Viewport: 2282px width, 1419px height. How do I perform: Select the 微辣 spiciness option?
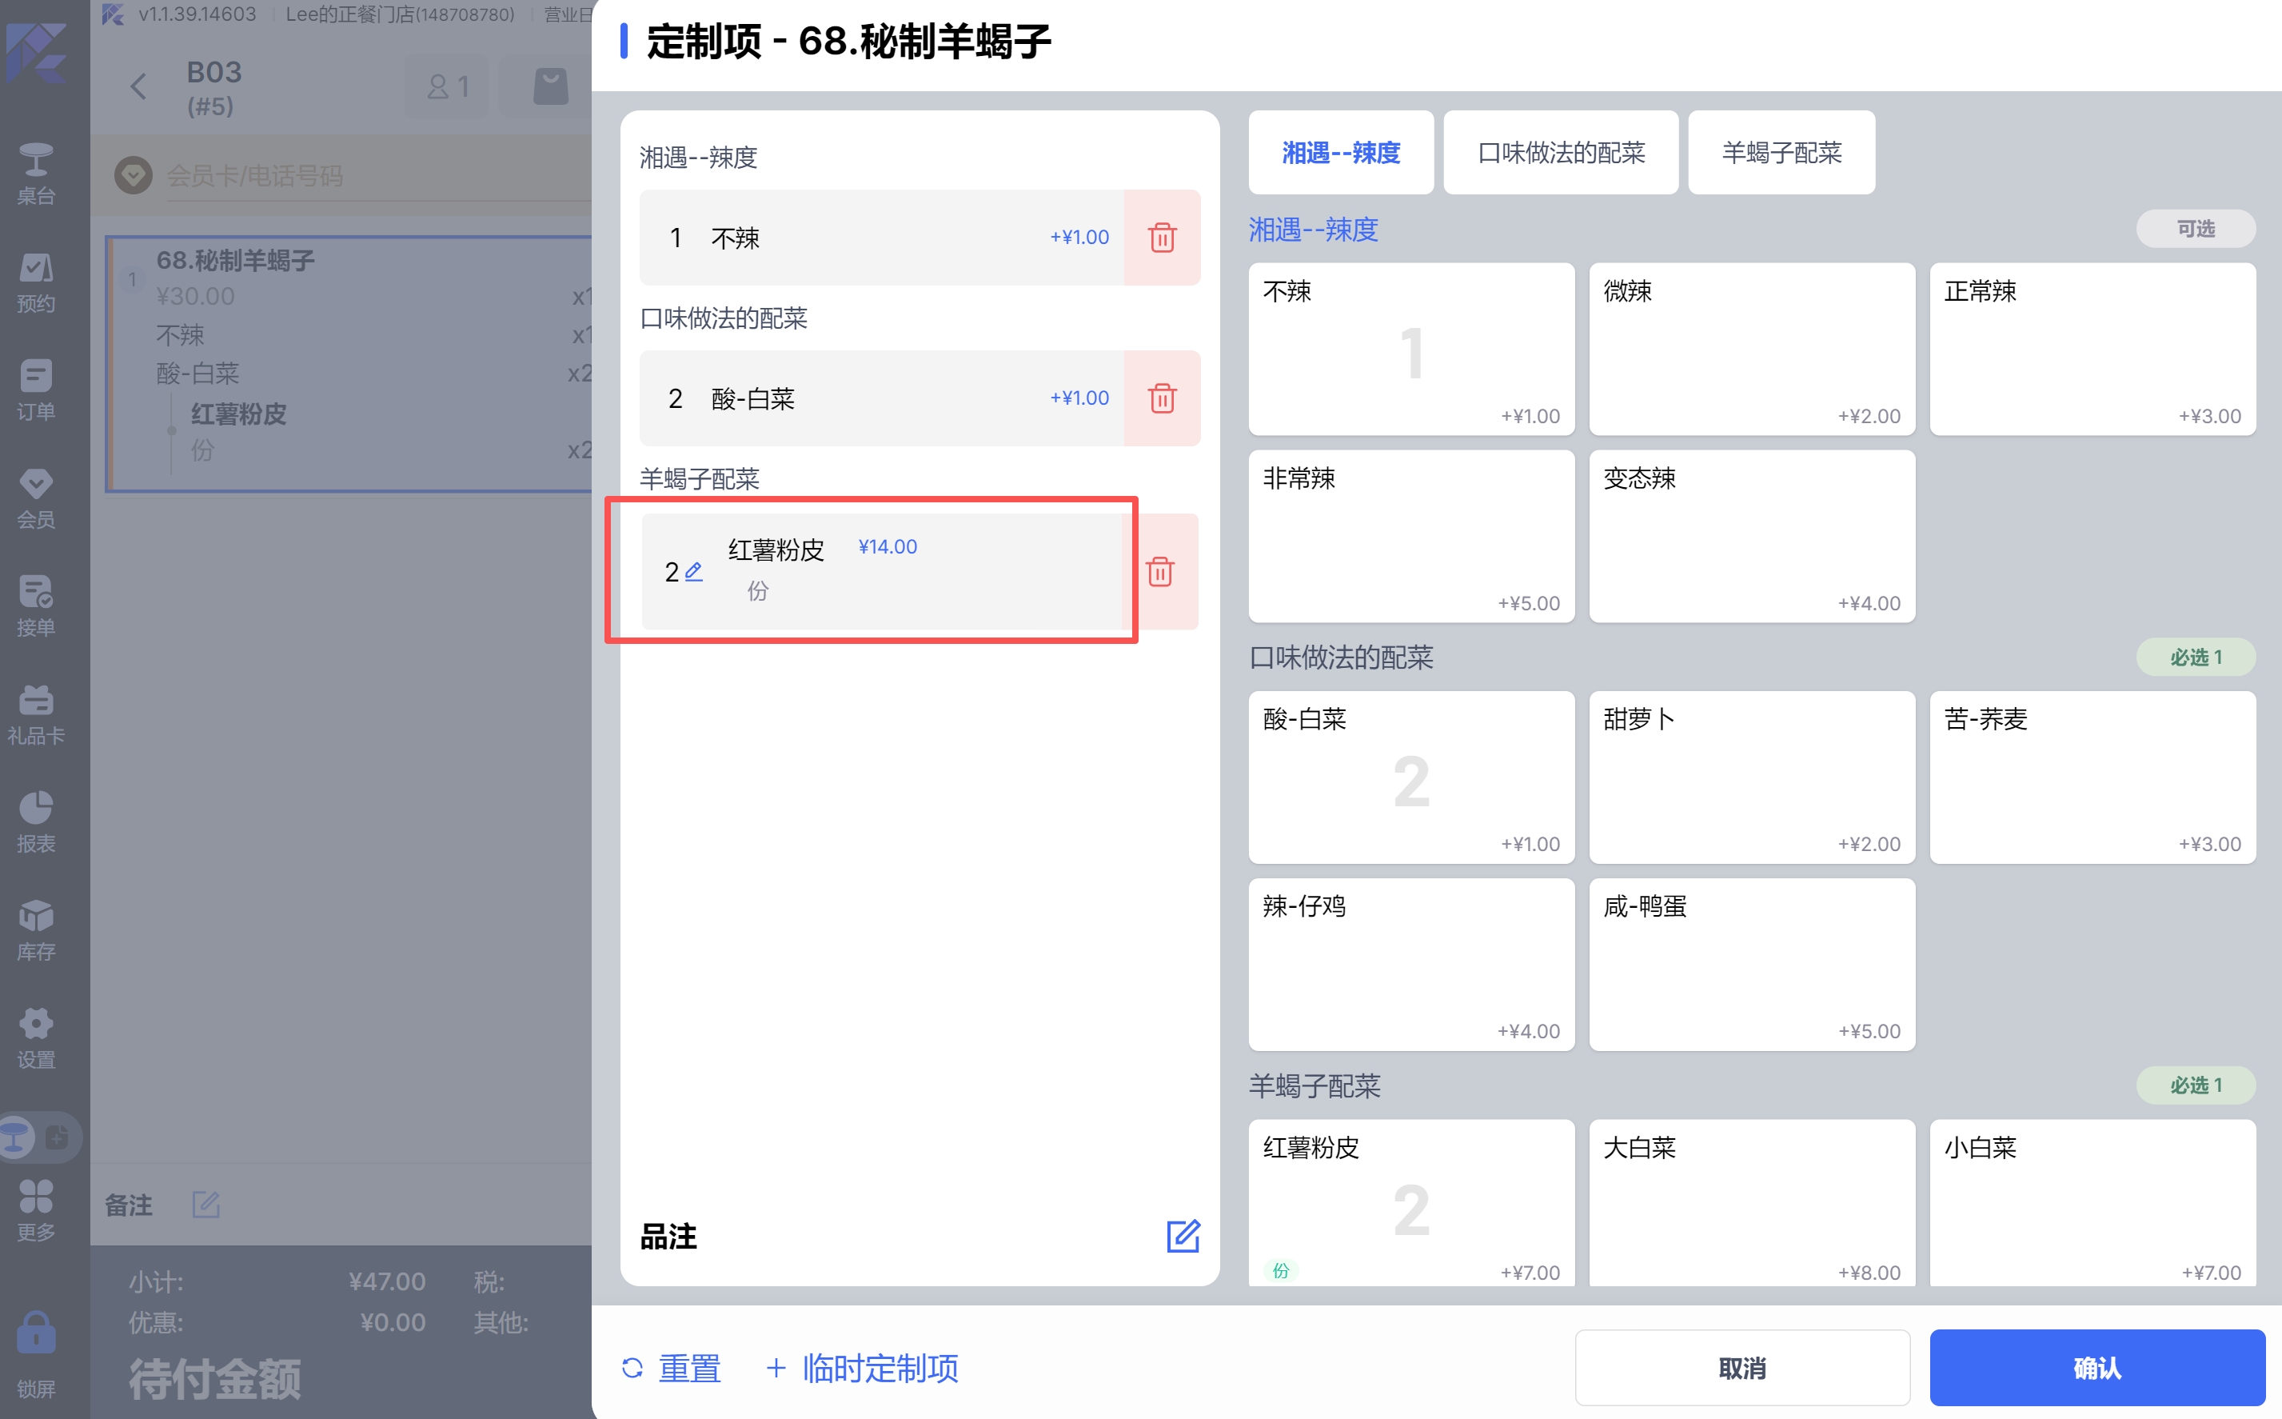1751,349
